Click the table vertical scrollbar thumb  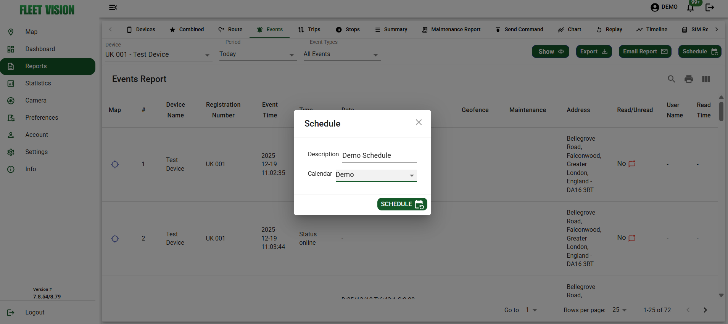click(x=721, y=111)
